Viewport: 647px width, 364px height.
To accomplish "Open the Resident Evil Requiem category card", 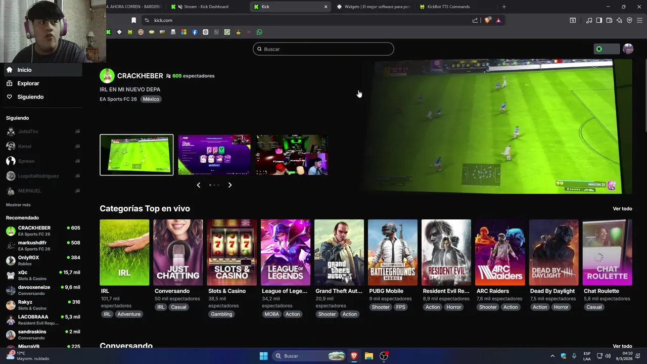I will (x=446, y=252).
